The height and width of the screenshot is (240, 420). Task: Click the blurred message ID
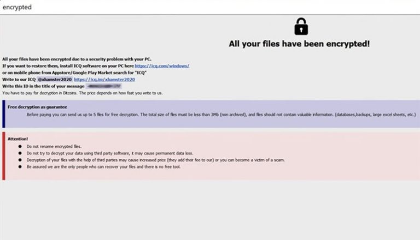click(x=103, y=86)
